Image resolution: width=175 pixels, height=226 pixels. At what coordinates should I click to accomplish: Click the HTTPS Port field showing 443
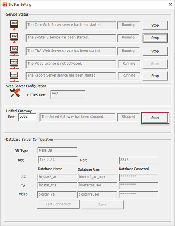click(68, 95)
